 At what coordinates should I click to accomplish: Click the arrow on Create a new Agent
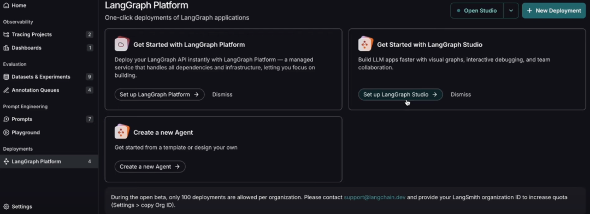click(x=177, y=167)
